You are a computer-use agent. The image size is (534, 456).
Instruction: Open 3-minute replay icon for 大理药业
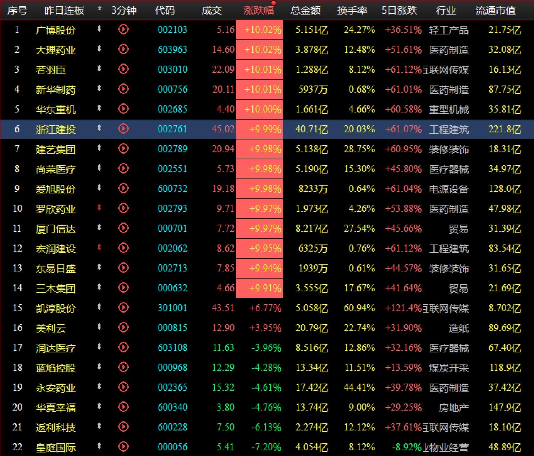[123, 49]
